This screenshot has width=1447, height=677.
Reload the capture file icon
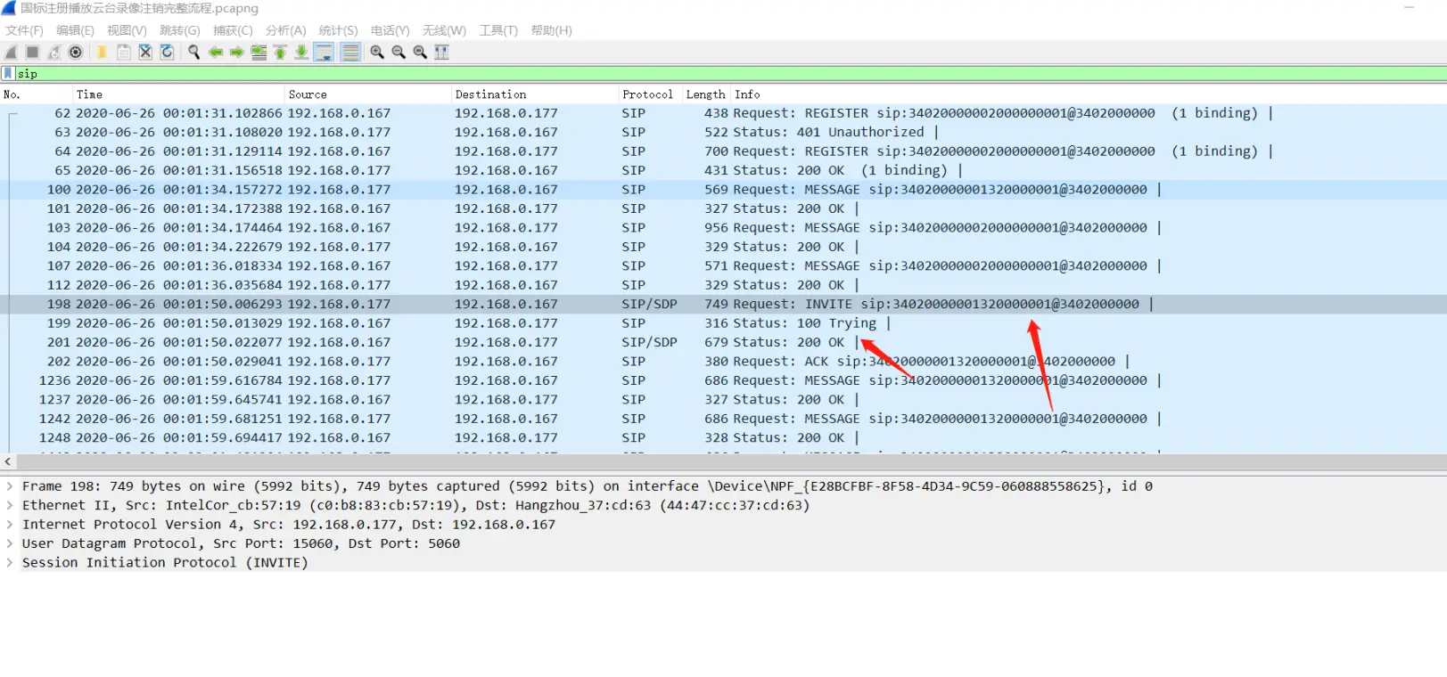pos(167,53)
